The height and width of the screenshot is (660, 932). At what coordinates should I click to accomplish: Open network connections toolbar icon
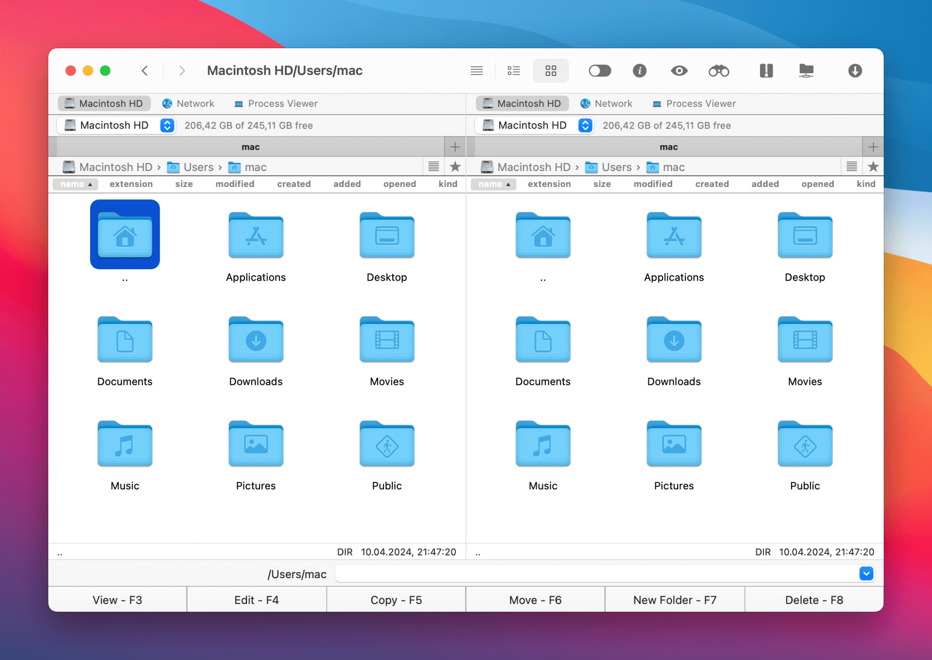coord(806,71)
